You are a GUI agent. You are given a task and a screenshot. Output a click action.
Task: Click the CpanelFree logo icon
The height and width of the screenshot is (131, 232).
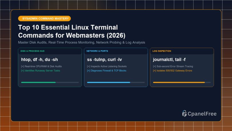(x=184, y=113)
